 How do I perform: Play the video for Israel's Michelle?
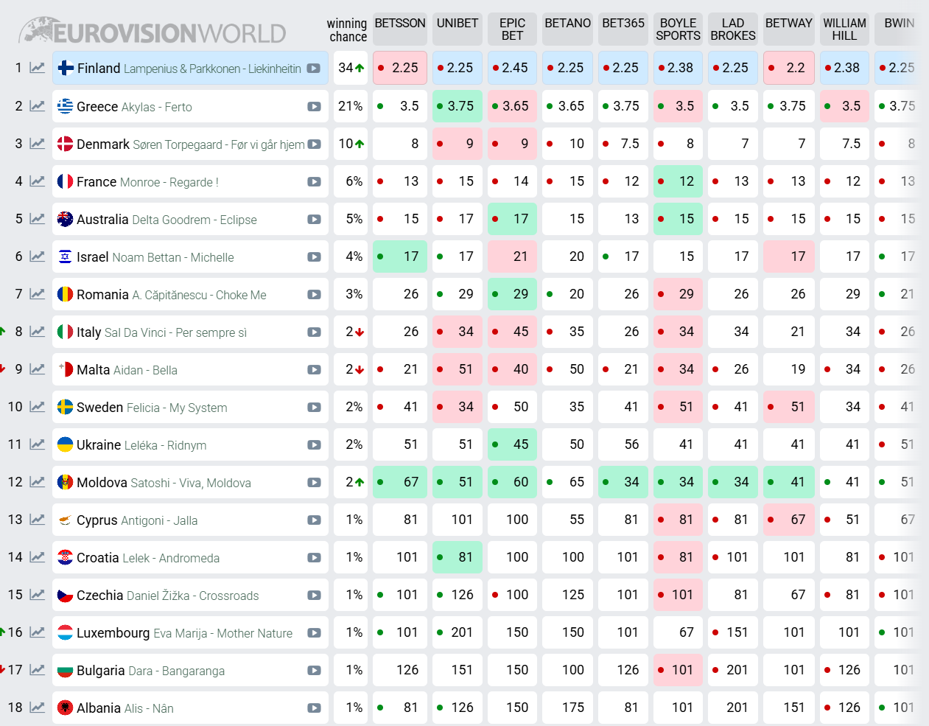tap(314, 257)
